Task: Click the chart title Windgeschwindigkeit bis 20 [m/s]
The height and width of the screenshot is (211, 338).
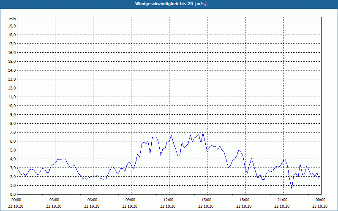Action: click(x=171, y=4)
